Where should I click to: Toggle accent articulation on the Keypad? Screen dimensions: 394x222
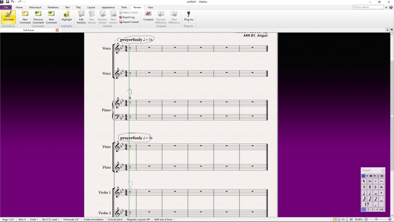tap(370, 181)
